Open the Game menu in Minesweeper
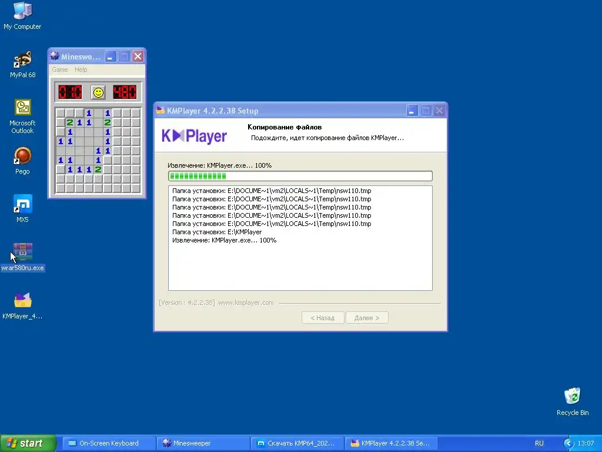Screen dimensions: 602x452 [x=60, y=69]
